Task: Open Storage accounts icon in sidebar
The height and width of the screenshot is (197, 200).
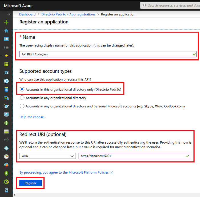Action: (x=6, y=131)
